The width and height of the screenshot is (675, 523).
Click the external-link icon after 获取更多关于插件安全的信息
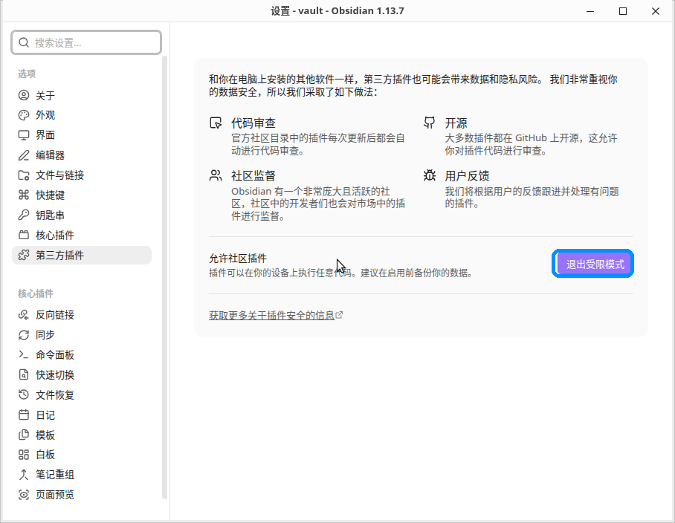pos(339,315)
